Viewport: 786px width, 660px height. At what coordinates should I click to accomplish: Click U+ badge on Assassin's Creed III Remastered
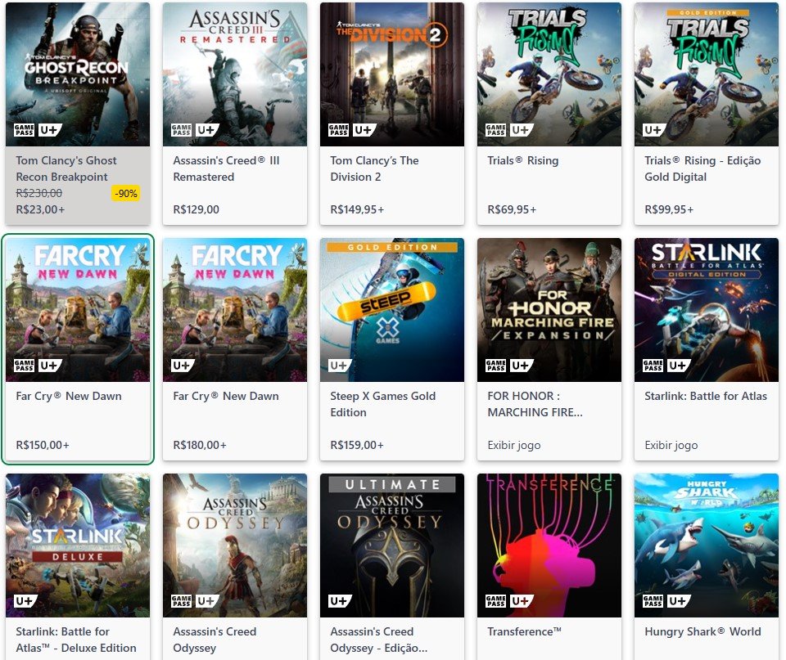[x=207, y=130]
